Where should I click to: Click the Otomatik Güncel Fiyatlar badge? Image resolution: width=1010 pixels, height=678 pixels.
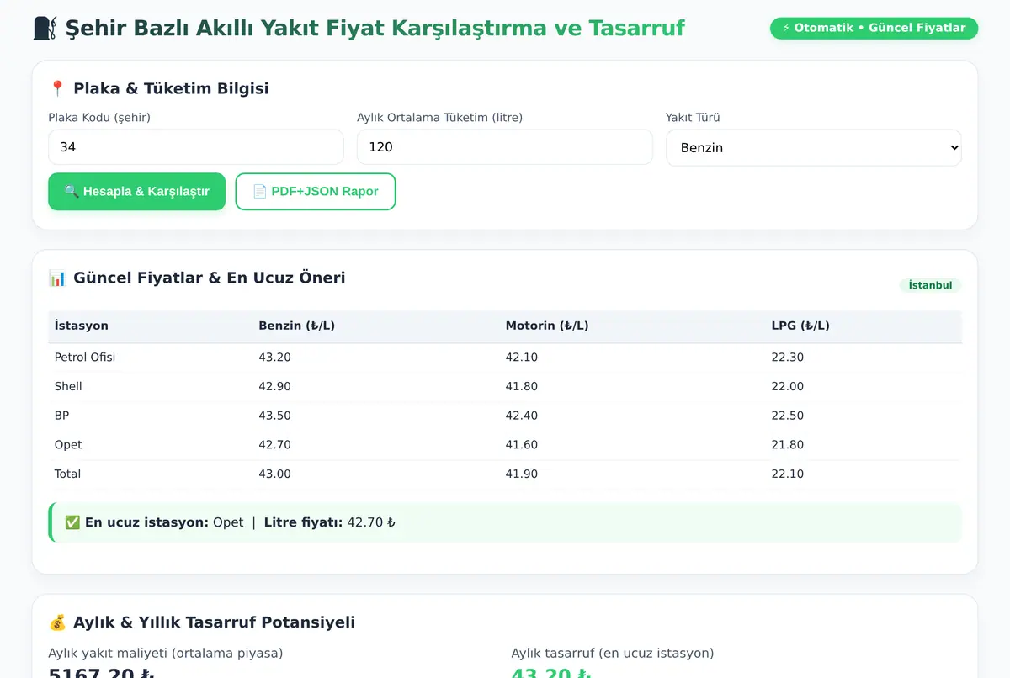(874, 28)
